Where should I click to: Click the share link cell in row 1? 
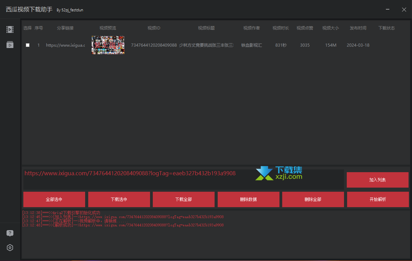65,45
